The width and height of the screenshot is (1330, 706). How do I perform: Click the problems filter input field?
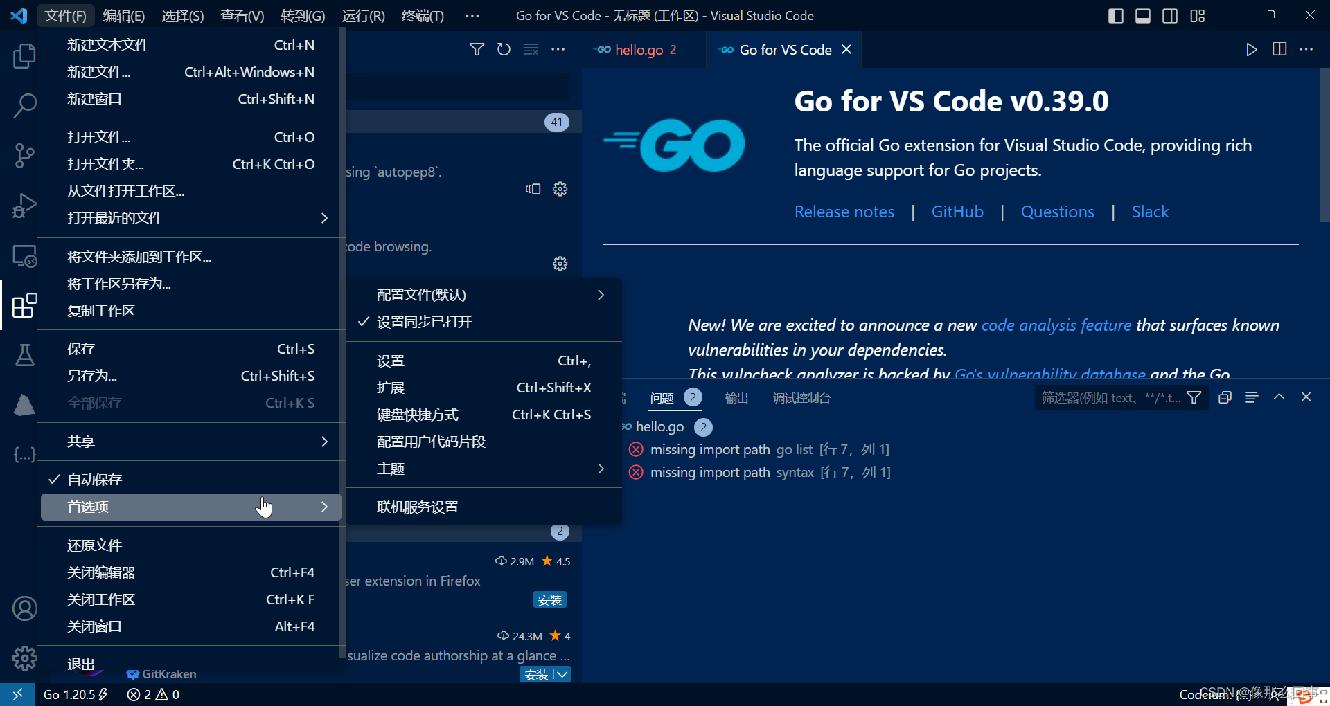click(x=1108, y=397)
